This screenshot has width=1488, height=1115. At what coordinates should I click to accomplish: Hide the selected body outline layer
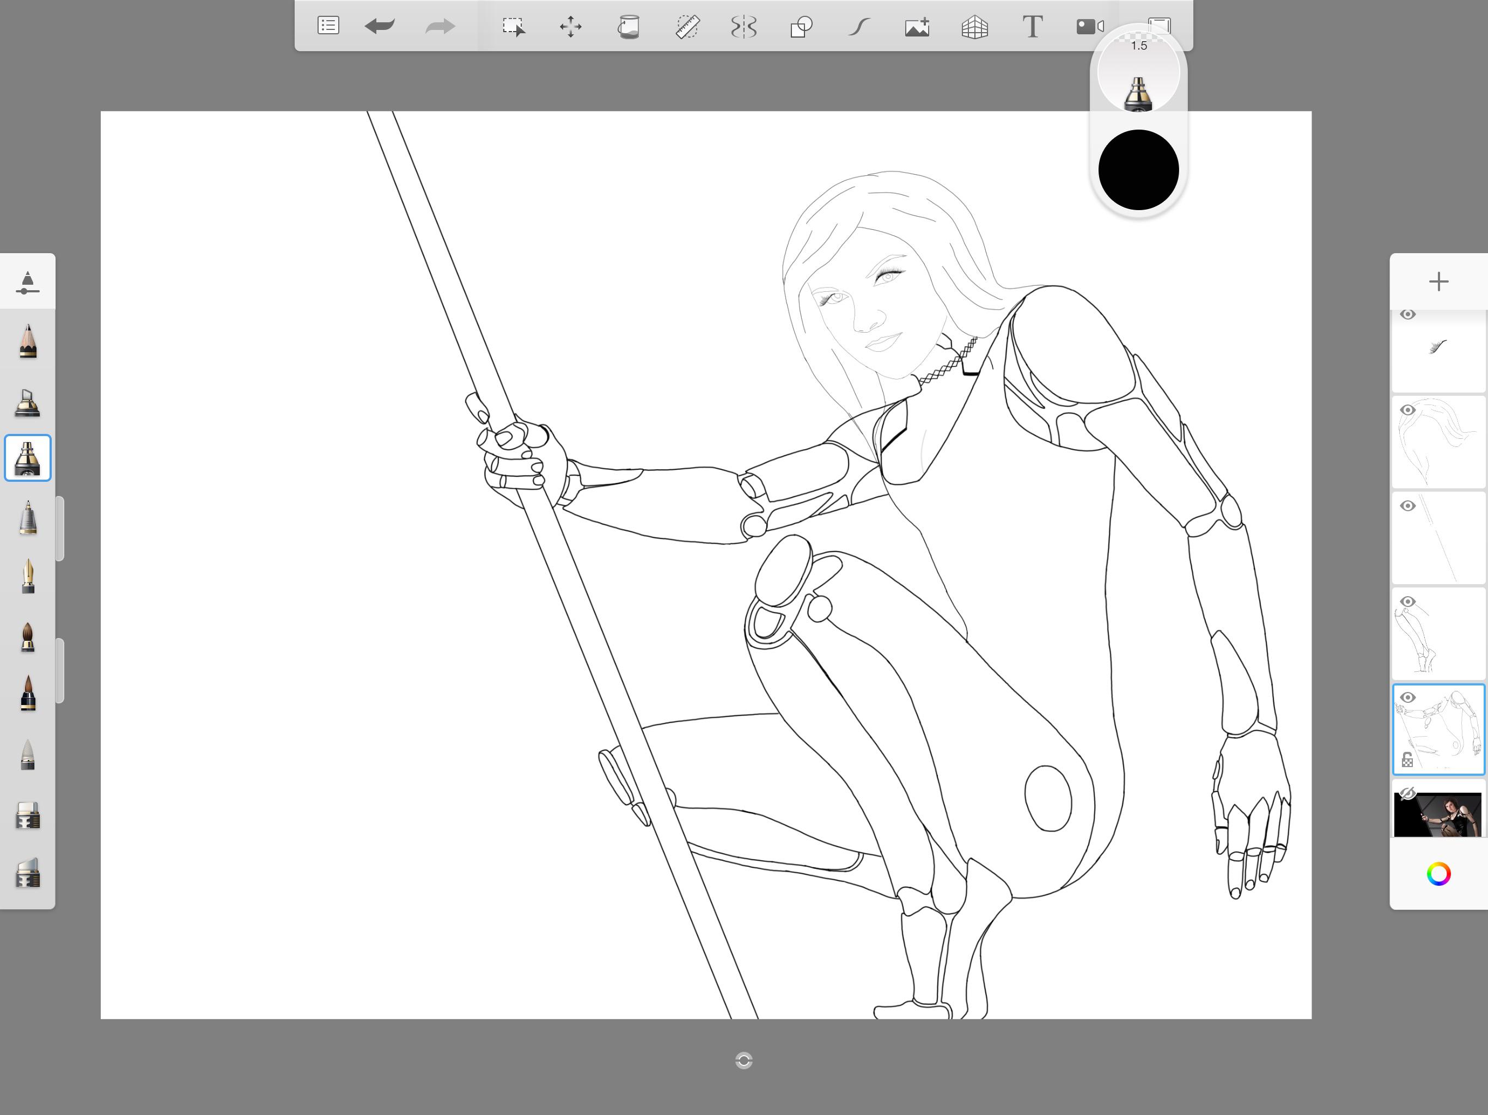coord(1407,697)
